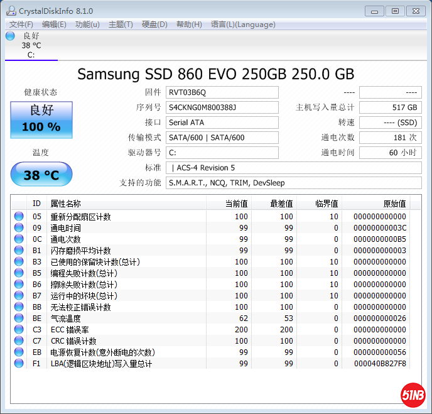Image resolution: width=432 pixels, height=414 pixels.
Task: Click the 原始值 column header
Action: [x=394, y=204]
